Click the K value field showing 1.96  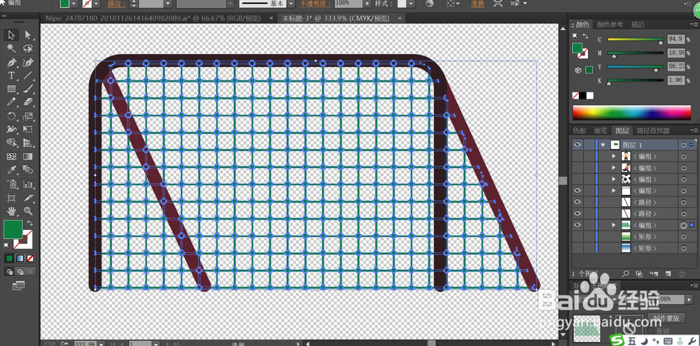point(676,80)
